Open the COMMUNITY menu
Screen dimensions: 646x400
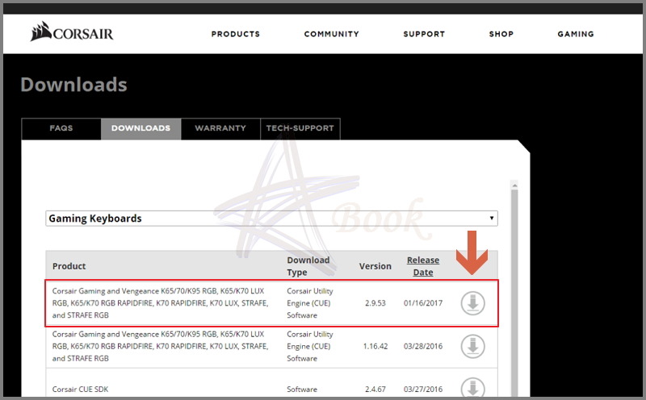(332, 34)
